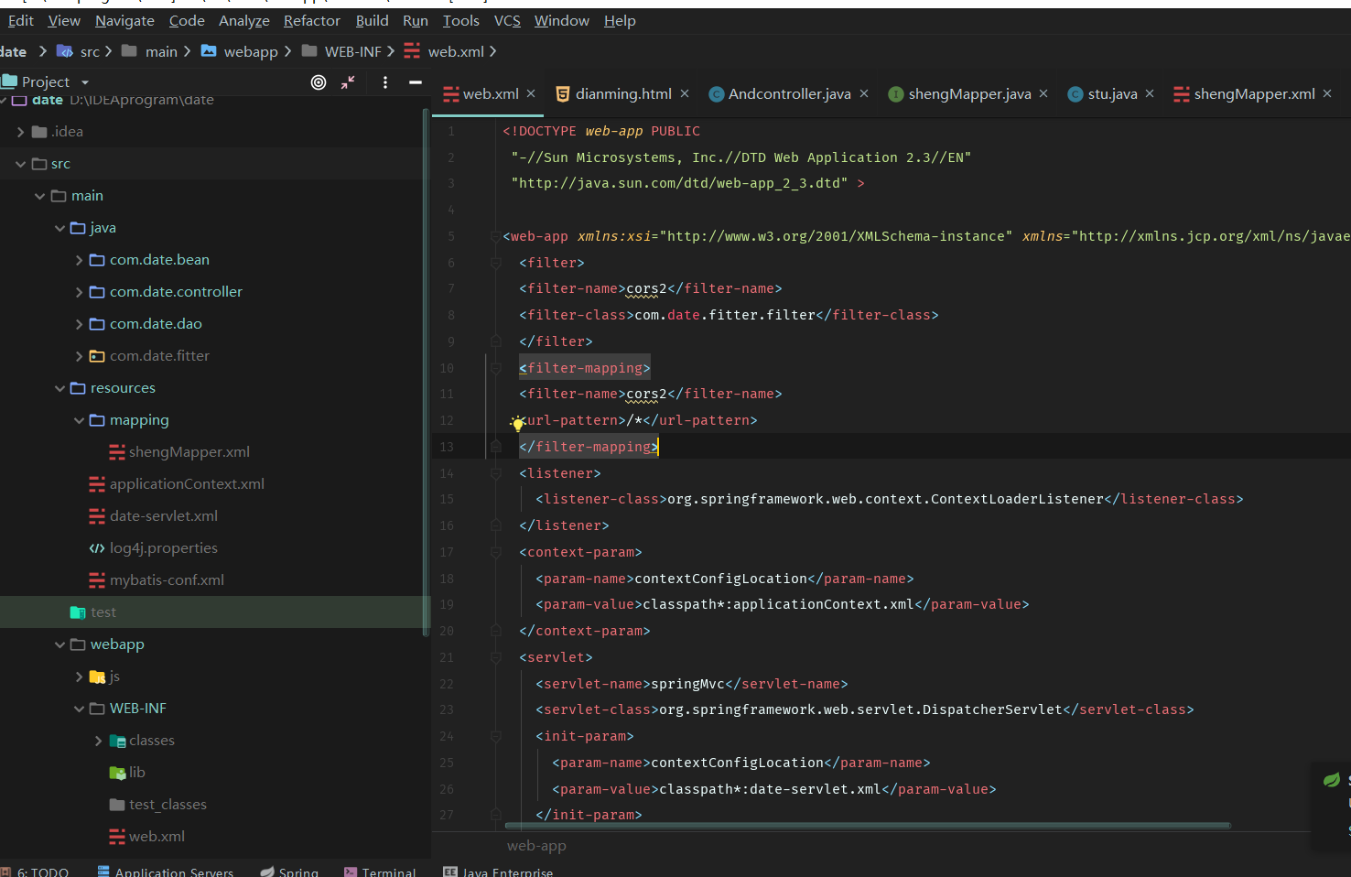Click the Spring leaf icon at right edge
Screen dimensions: 1351x877
coord(1331,780)
